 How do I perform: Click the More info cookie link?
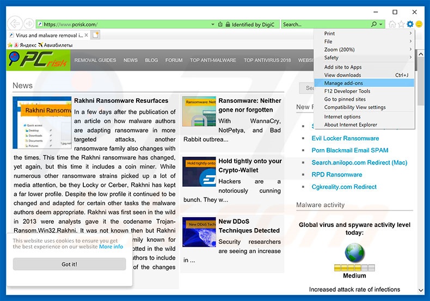point(111,247)
